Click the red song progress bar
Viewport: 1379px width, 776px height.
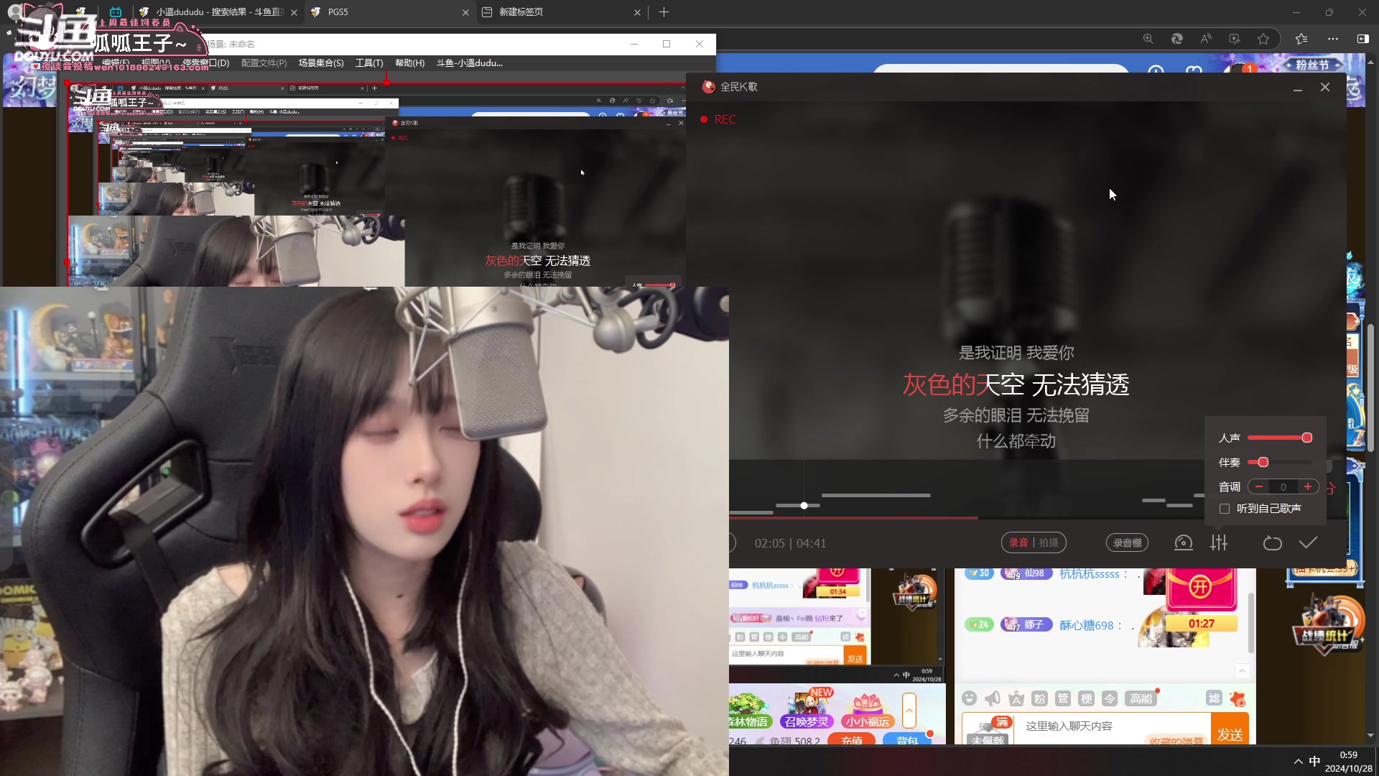(853, 517)
